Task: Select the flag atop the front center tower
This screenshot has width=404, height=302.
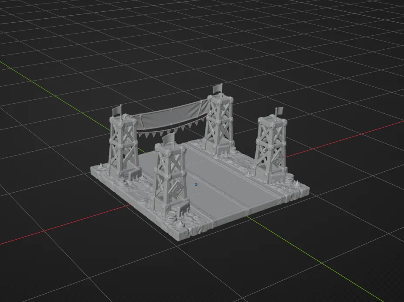Action: coord(168,139)
